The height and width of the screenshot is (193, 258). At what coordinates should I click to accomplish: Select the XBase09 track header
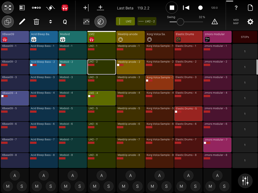click(15, 37)
